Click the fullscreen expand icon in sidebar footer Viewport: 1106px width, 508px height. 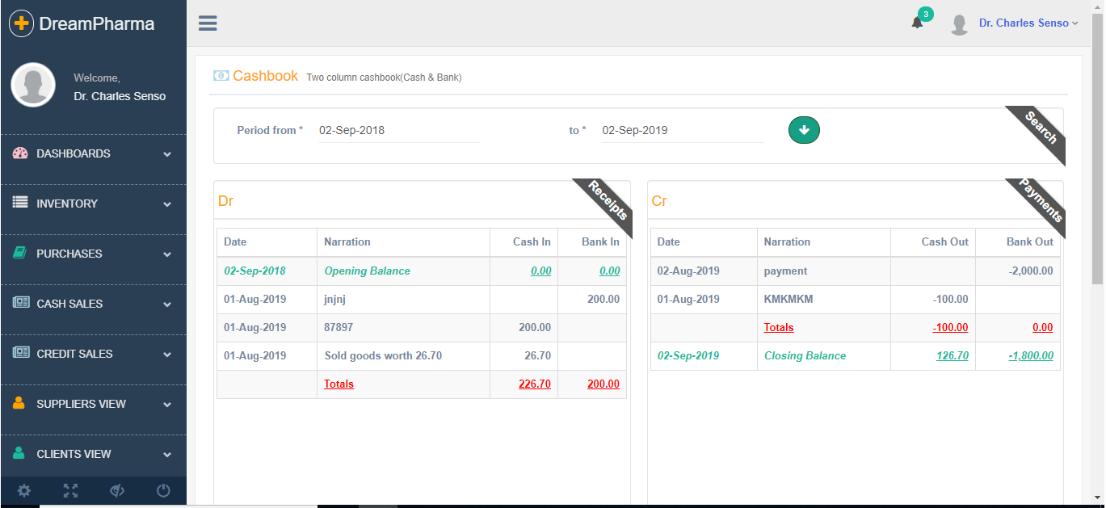click(71, 490)
